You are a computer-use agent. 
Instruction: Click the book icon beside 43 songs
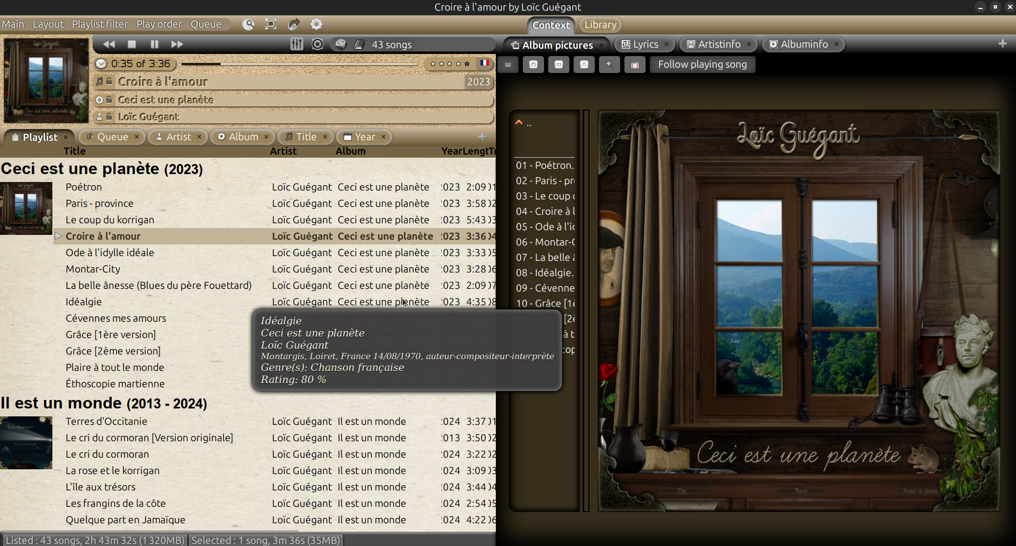coord(359,44)
